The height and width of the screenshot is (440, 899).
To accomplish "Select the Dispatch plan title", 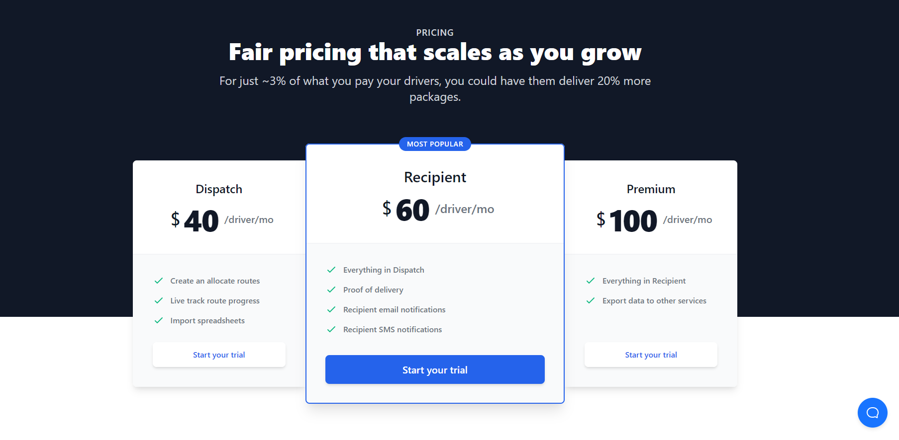I will coord(219,189).
